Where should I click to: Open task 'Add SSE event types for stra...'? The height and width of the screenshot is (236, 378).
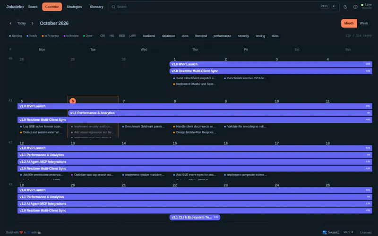195,175
